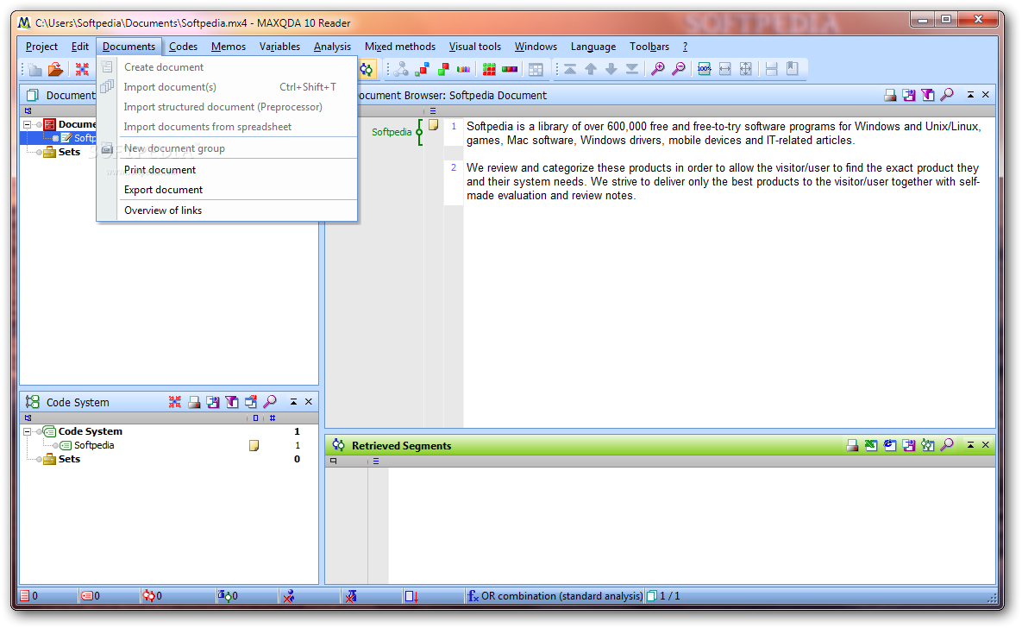Click the gray table grid toolbar icon
The image size is (1022, 628).
click(x=536, y=69)
